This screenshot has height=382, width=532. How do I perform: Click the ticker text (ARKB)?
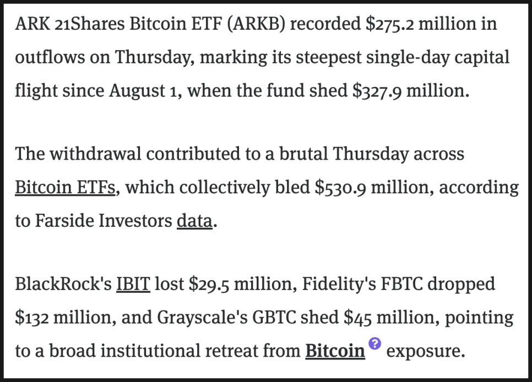point(257,25)
